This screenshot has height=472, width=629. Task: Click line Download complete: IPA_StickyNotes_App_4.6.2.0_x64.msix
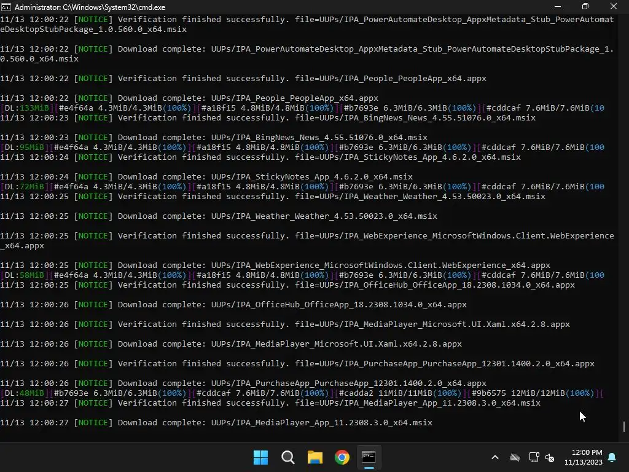[206, 176]
